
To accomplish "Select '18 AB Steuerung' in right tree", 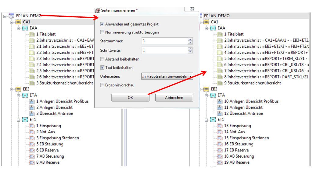I will pyautogui.click(x=239, y=156).
